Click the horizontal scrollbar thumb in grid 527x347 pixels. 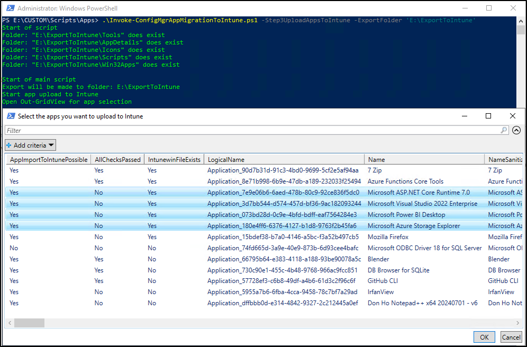click(29, 323)
